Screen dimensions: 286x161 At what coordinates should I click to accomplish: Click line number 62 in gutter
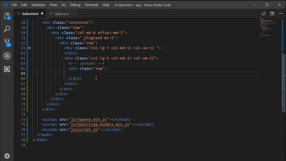point(23,58)
